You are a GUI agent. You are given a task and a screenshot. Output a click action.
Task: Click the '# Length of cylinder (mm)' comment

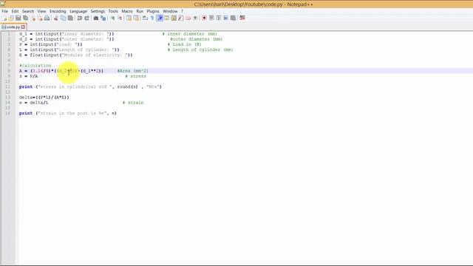pyautogui.click(x=200, y=50)
